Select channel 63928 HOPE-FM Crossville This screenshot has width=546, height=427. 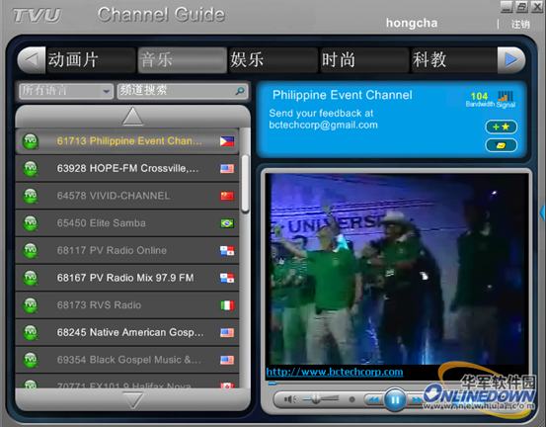click(x=127, y=168)
